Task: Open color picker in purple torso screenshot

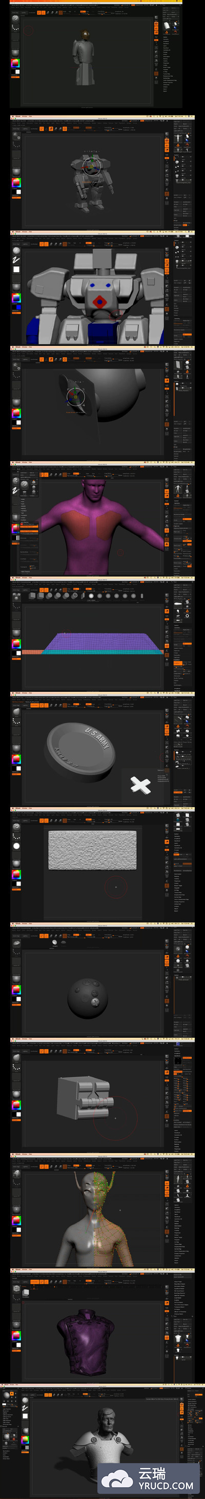Action: 16,528
